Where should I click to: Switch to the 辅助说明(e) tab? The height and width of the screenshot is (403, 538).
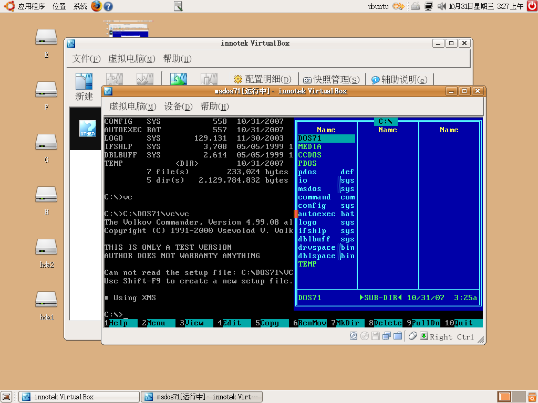click(x=399, y=80)
